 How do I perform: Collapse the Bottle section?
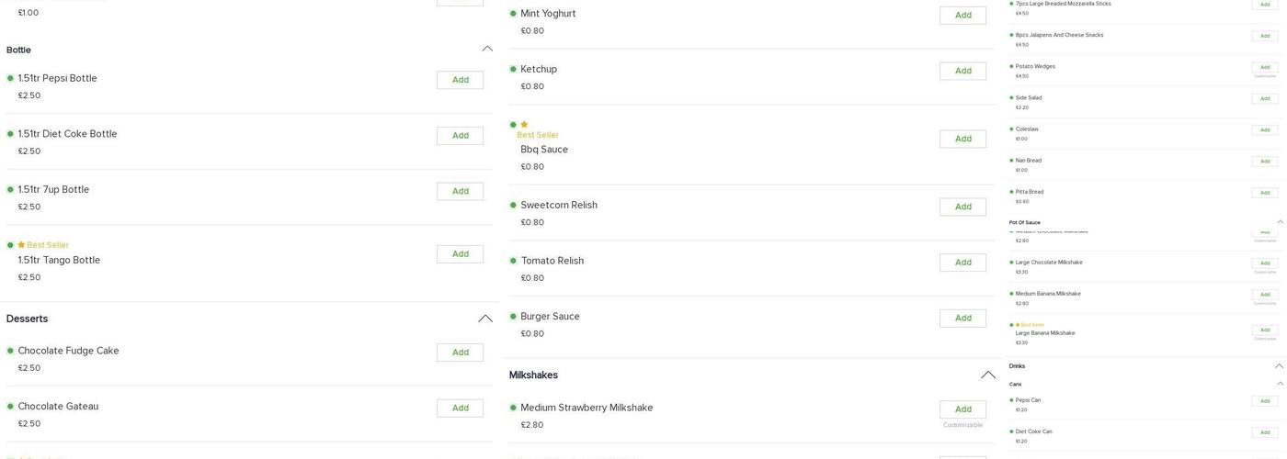(x=487, y=49)
